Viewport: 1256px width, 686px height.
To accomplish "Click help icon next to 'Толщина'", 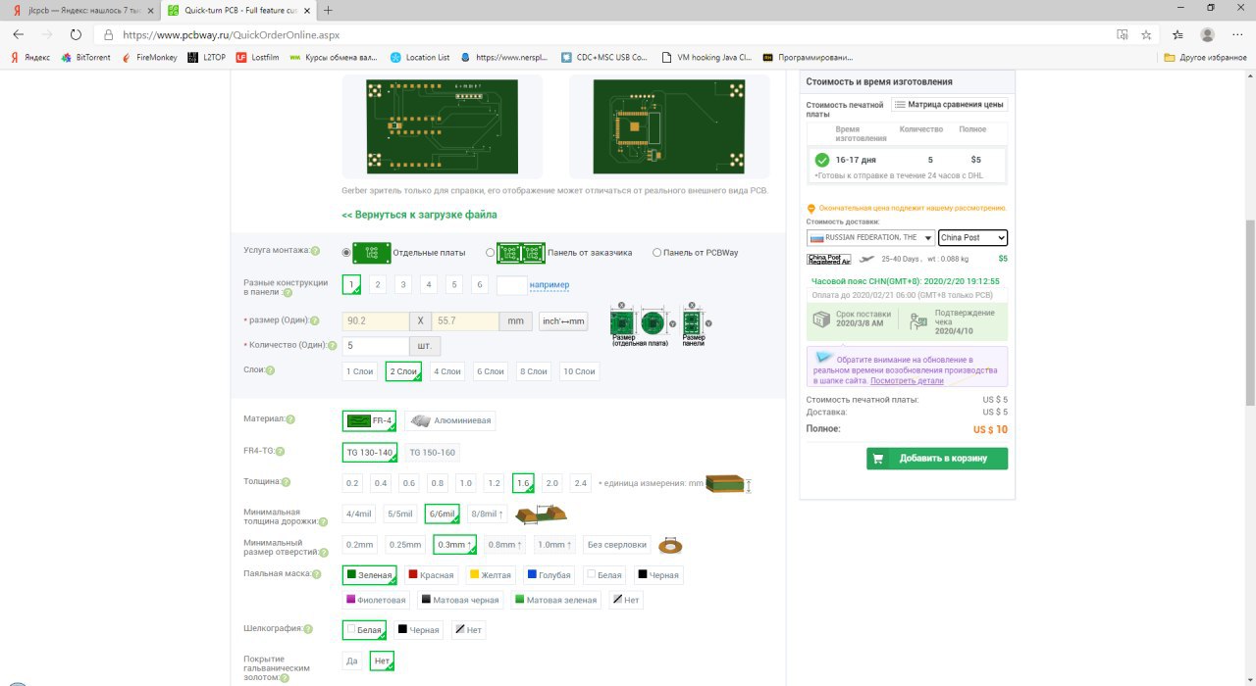I will [x=286, y=482].
